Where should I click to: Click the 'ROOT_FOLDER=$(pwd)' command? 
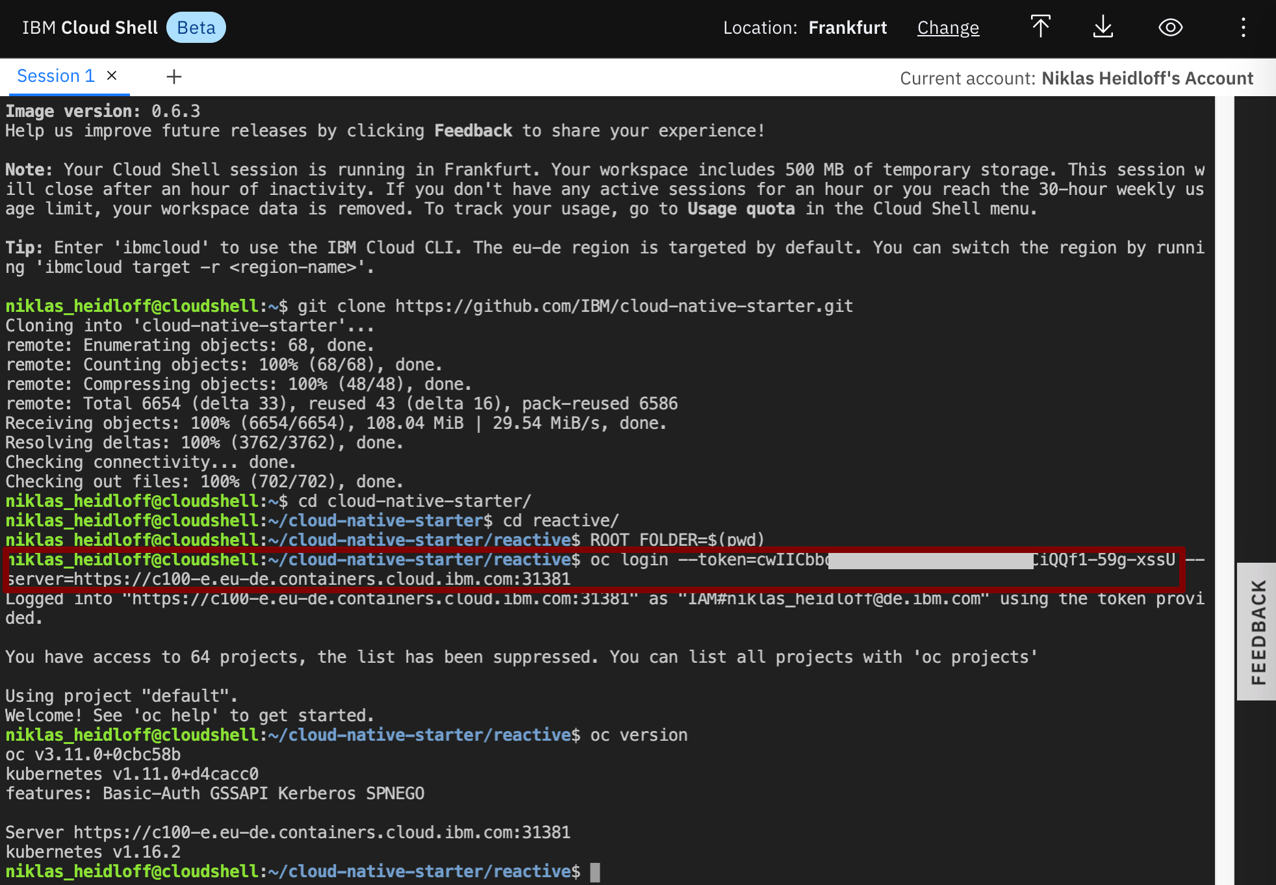point(677,540)
